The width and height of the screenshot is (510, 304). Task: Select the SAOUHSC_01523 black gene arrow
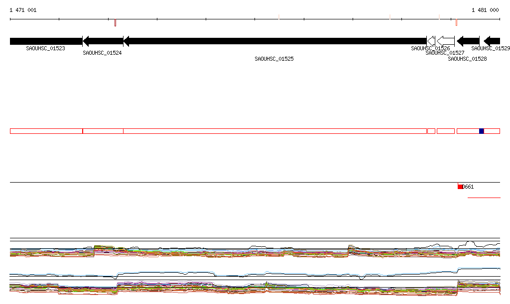(x=46, y=41)
